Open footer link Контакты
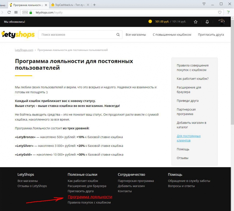 click(x=125, y=191)
